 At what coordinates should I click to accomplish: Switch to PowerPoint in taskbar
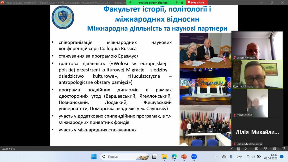(184, 157)
